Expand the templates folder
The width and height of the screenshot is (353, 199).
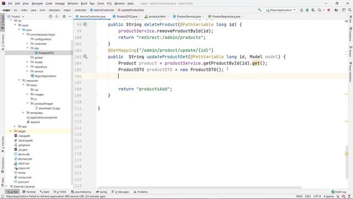23,113
